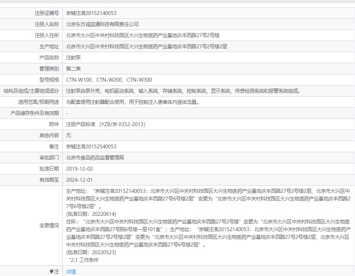355x276 pixels.
Task: Click the change note date (批准日期：20220523)
Action: (x=91, y=252)
